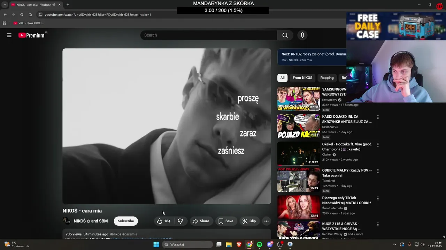Open options for Dlaczego cały TikTok video

378,199
